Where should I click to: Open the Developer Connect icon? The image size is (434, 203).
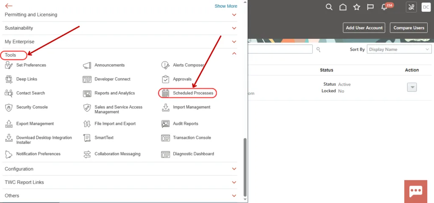tap(87, 79)
